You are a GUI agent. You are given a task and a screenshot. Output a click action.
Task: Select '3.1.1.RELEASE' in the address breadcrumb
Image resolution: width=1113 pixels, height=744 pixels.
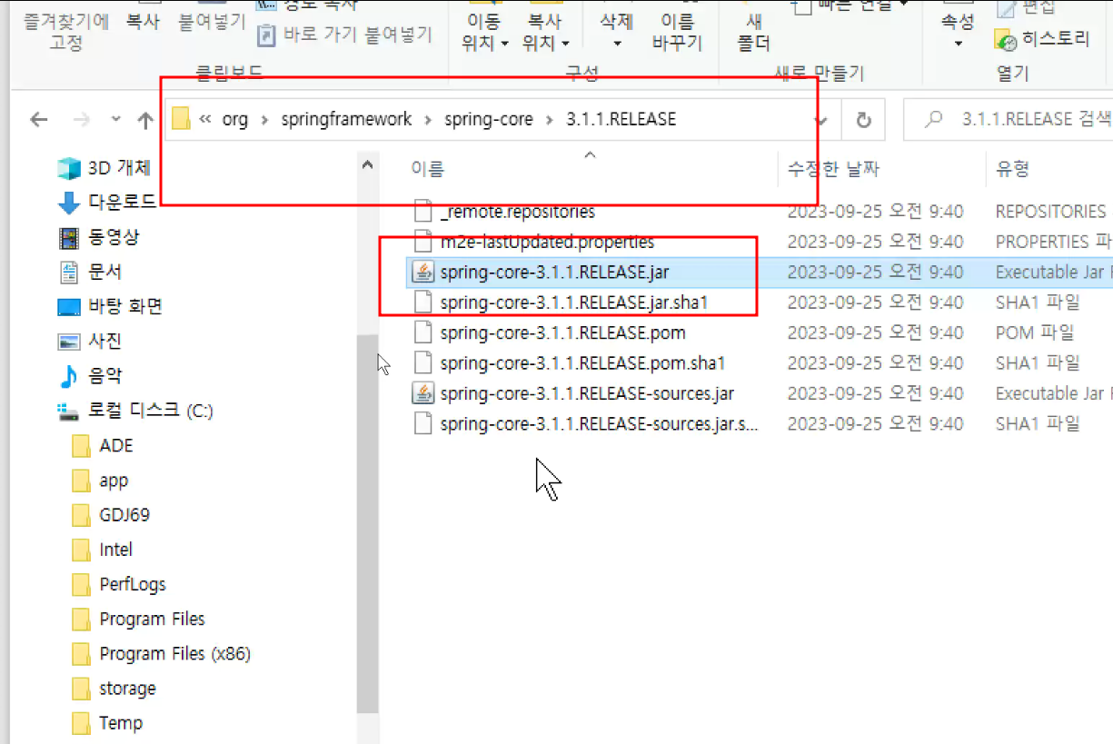coord(621,119)
